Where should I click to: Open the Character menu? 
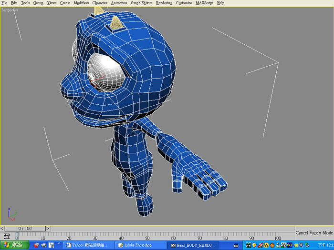[100, 3]
